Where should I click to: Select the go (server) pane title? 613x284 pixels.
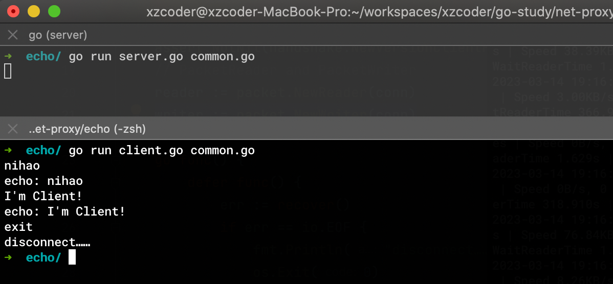(x=58, y=35)
